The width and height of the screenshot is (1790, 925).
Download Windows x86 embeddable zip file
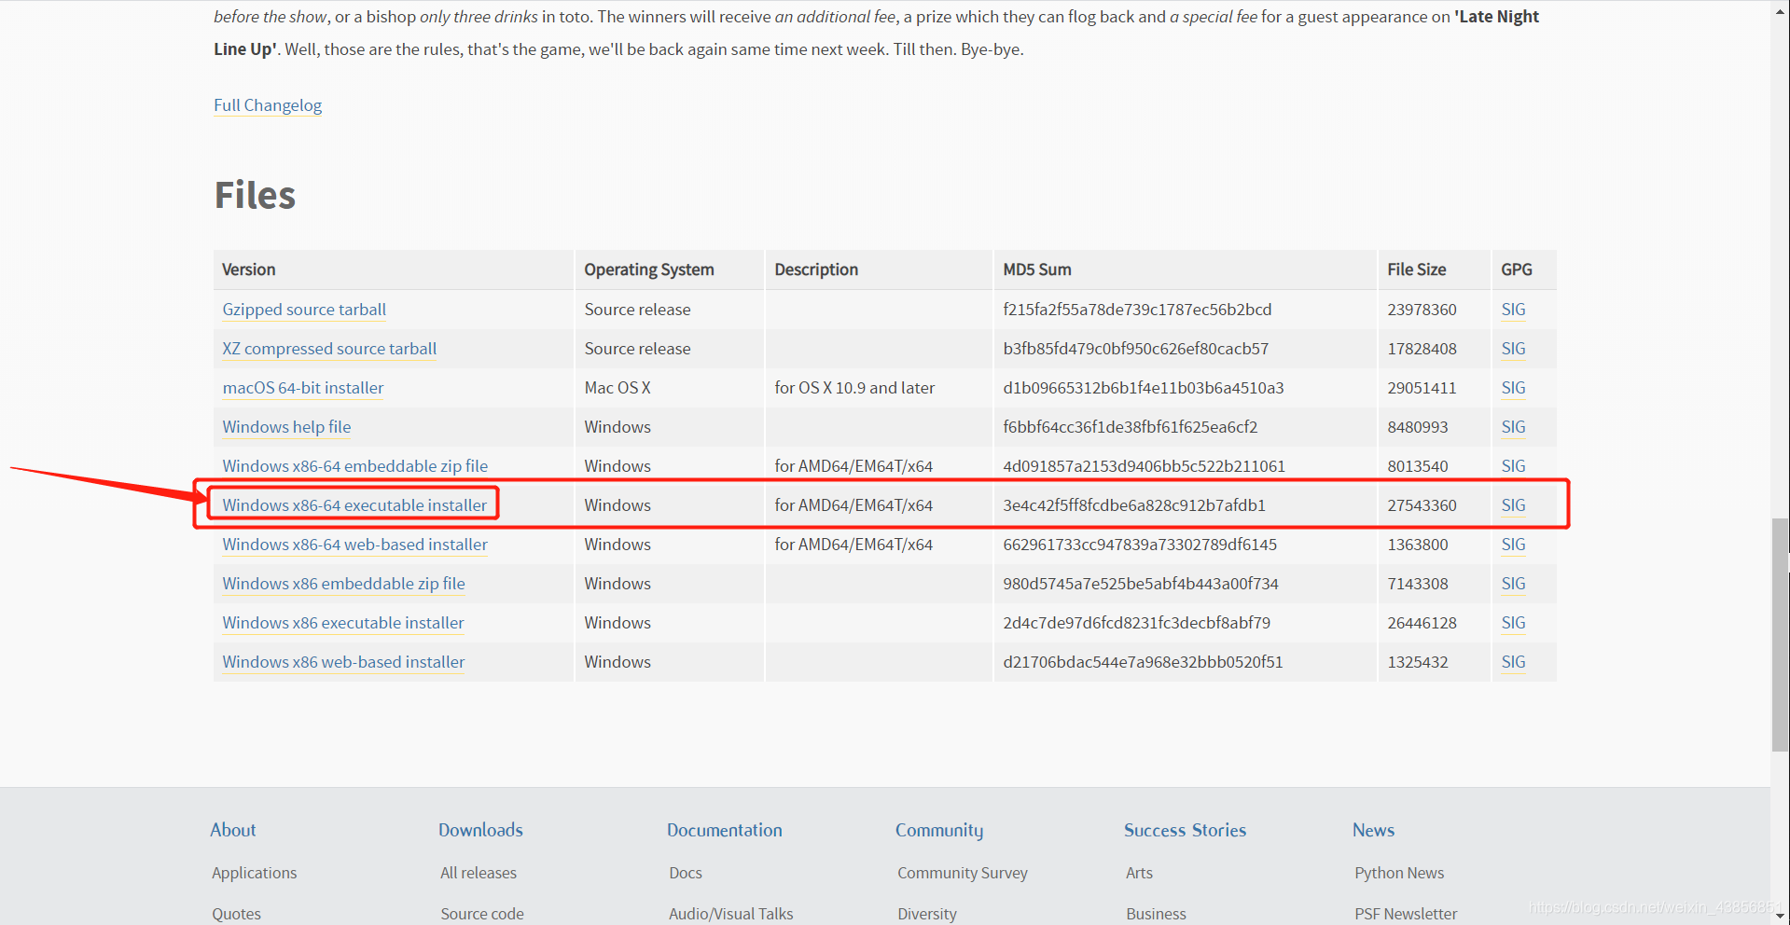[343, 584]
